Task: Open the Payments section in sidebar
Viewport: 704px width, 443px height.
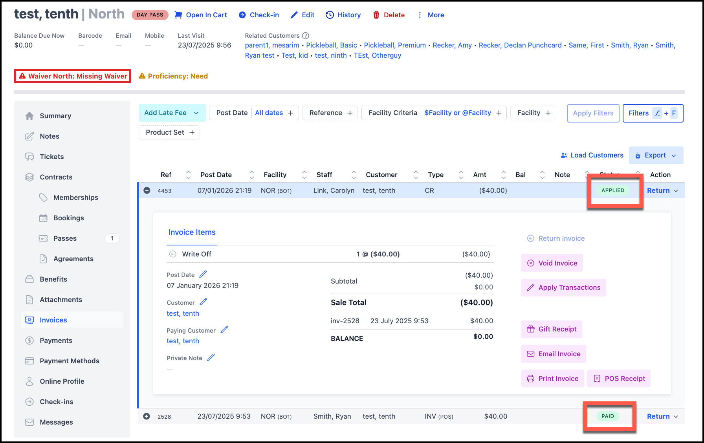Action: tap(56, 340)
